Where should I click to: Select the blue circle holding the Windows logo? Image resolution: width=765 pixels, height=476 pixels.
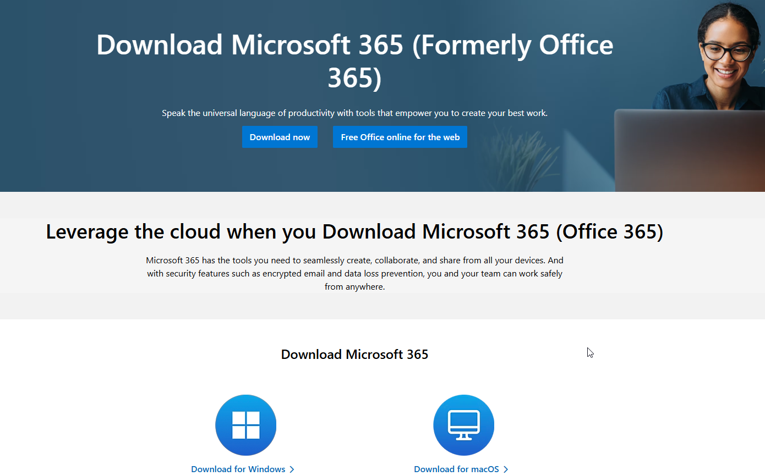click(245, 425)
